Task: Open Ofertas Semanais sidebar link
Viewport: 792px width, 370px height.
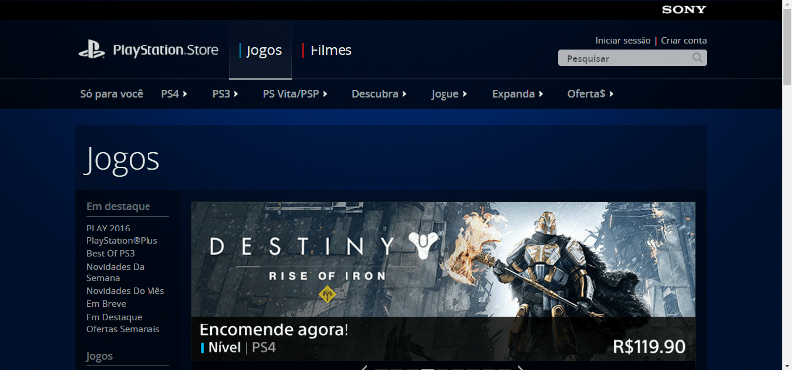Action: click(x=123, y=329)
